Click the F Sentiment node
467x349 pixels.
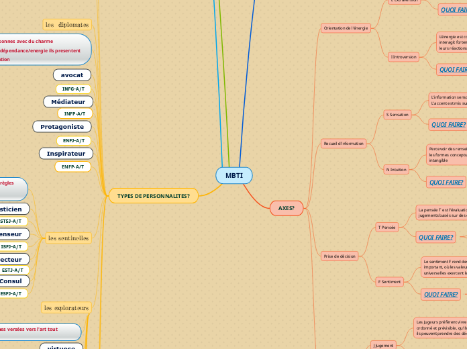(389, 282)
